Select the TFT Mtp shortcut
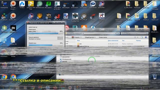This screenshot has width=160, height=90. 48,17
